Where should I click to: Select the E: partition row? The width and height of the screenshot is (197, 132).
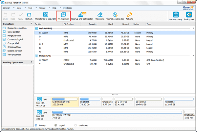115,48
